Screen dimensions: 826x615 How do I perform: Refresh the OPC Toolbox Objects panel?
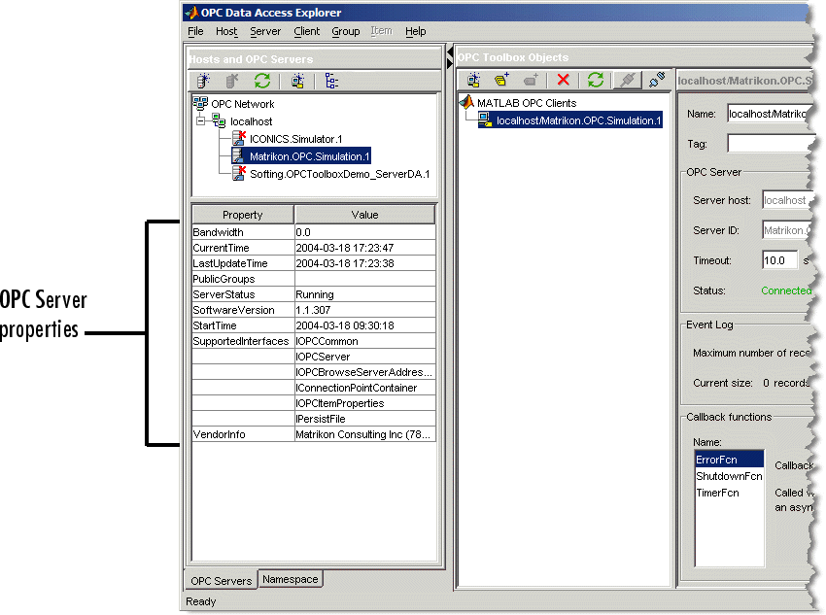coord(596,80)
